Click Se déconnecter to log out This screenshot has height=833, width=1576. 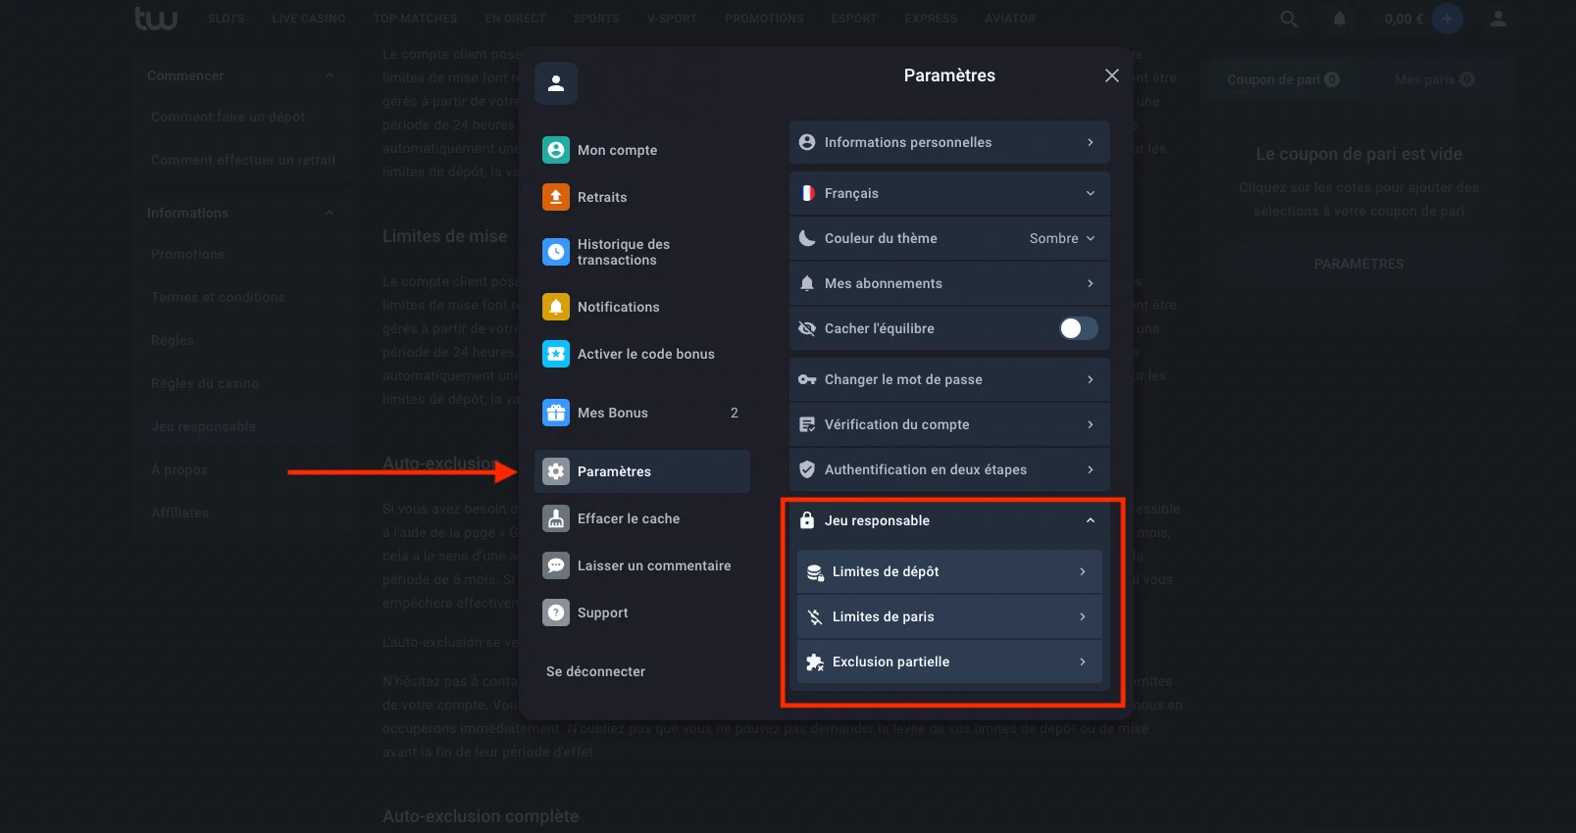tap(595, 671)
